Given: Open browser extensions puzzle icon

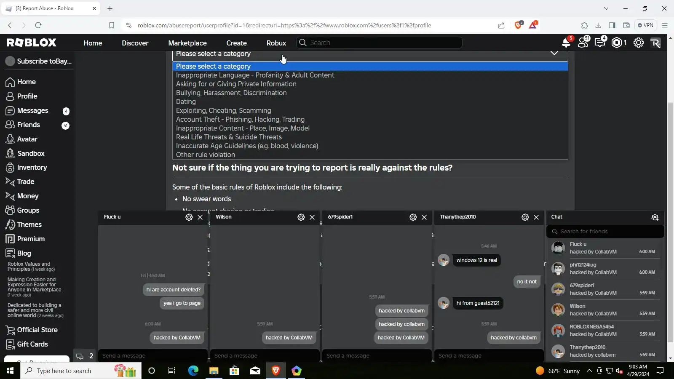Looking at the screenshot, I should pos(585,25).
